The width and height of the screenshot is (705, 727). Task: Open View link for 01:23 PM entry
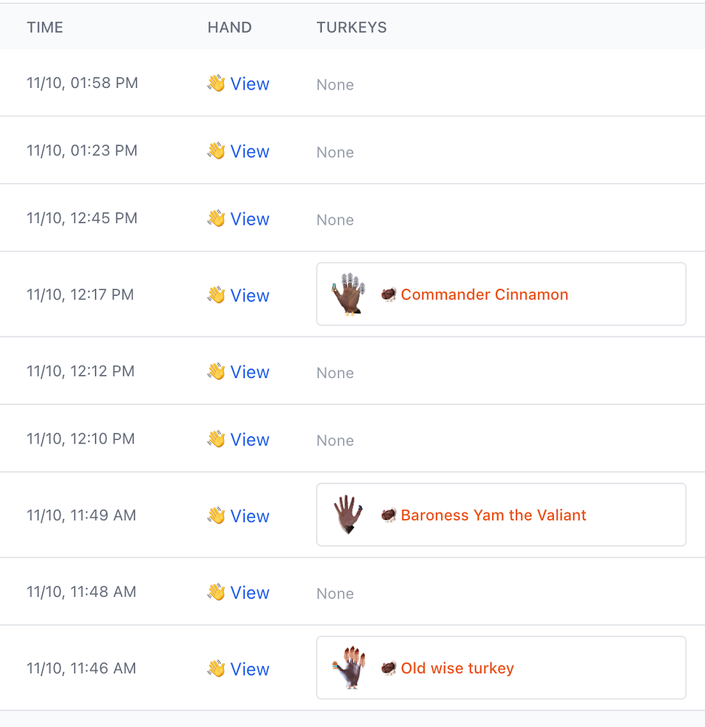249,152
